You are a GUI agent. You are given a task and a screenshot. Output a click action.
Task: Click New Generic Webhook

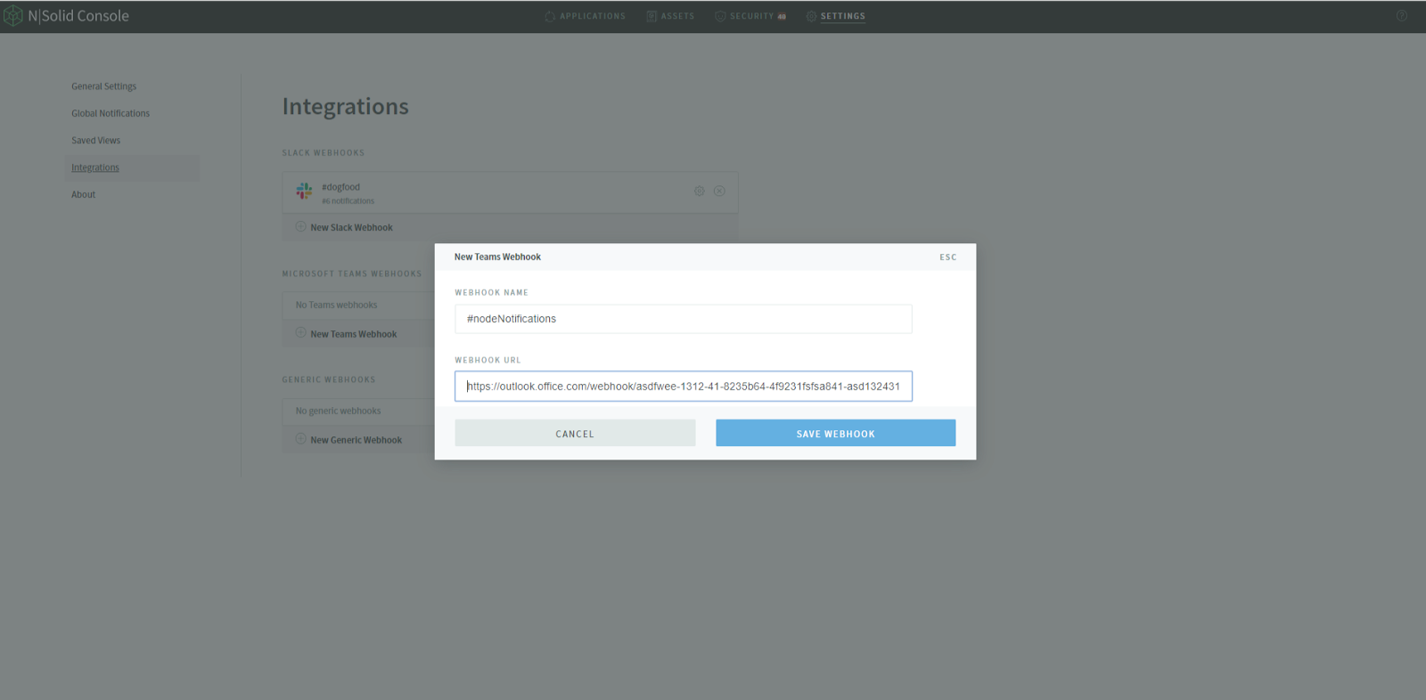tap(356, 440)
